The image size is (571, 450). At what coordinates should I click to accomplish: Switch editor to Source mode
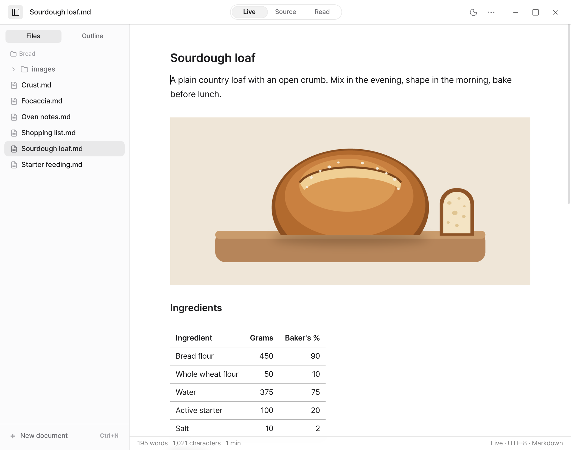click(285, 12)
